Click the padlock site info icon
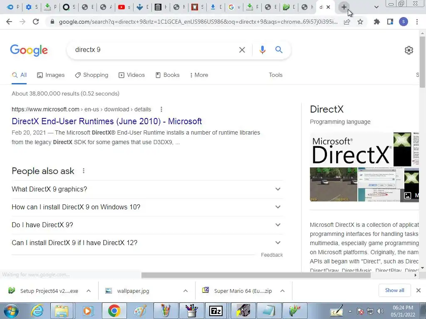This screenshot has height=319, width=426. pyautogui.click(x=53, y=22)
